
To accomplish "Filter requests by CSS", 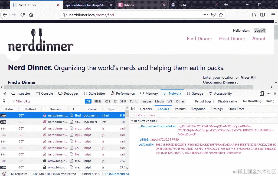I will point(108,101).
